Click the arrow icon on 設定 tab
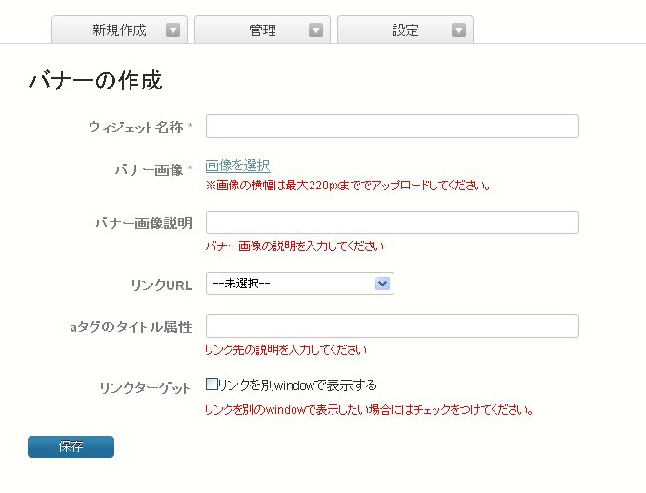 click(458, 30)
